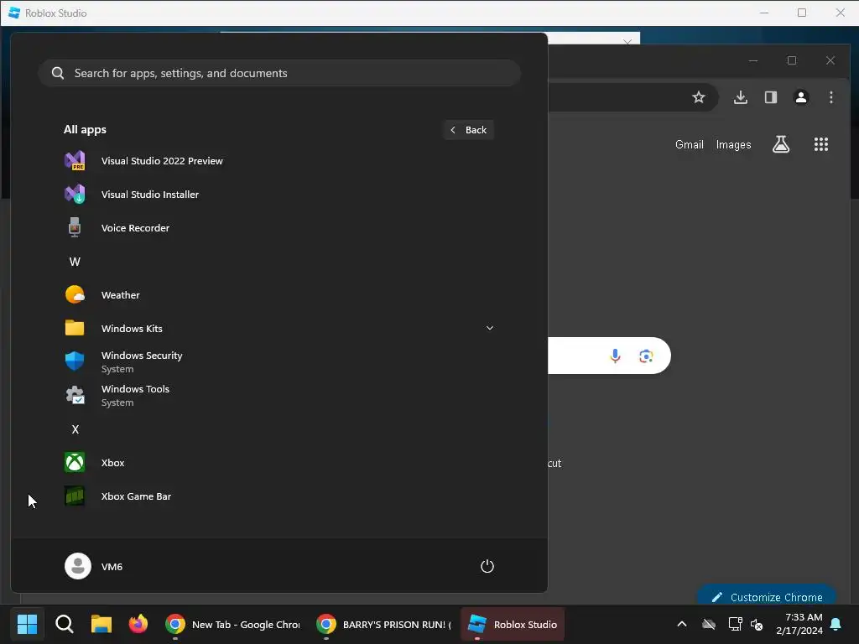Open taskbar Search icon
Image resolution: width=859 pixels, height=644 pixels.
[x=64, y=624]
